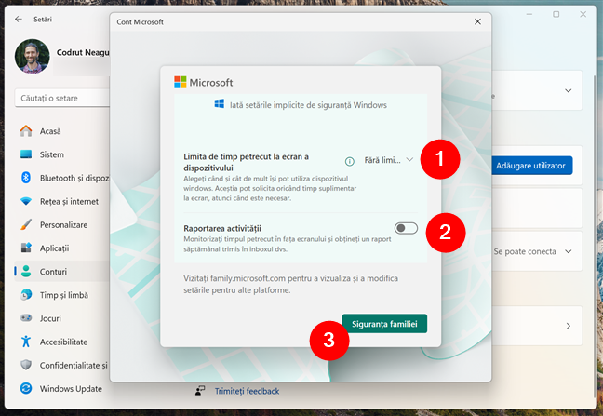This screenshot has height=416, width=603.
Task: Click the Siguranța familiei button
Action: 384,324
